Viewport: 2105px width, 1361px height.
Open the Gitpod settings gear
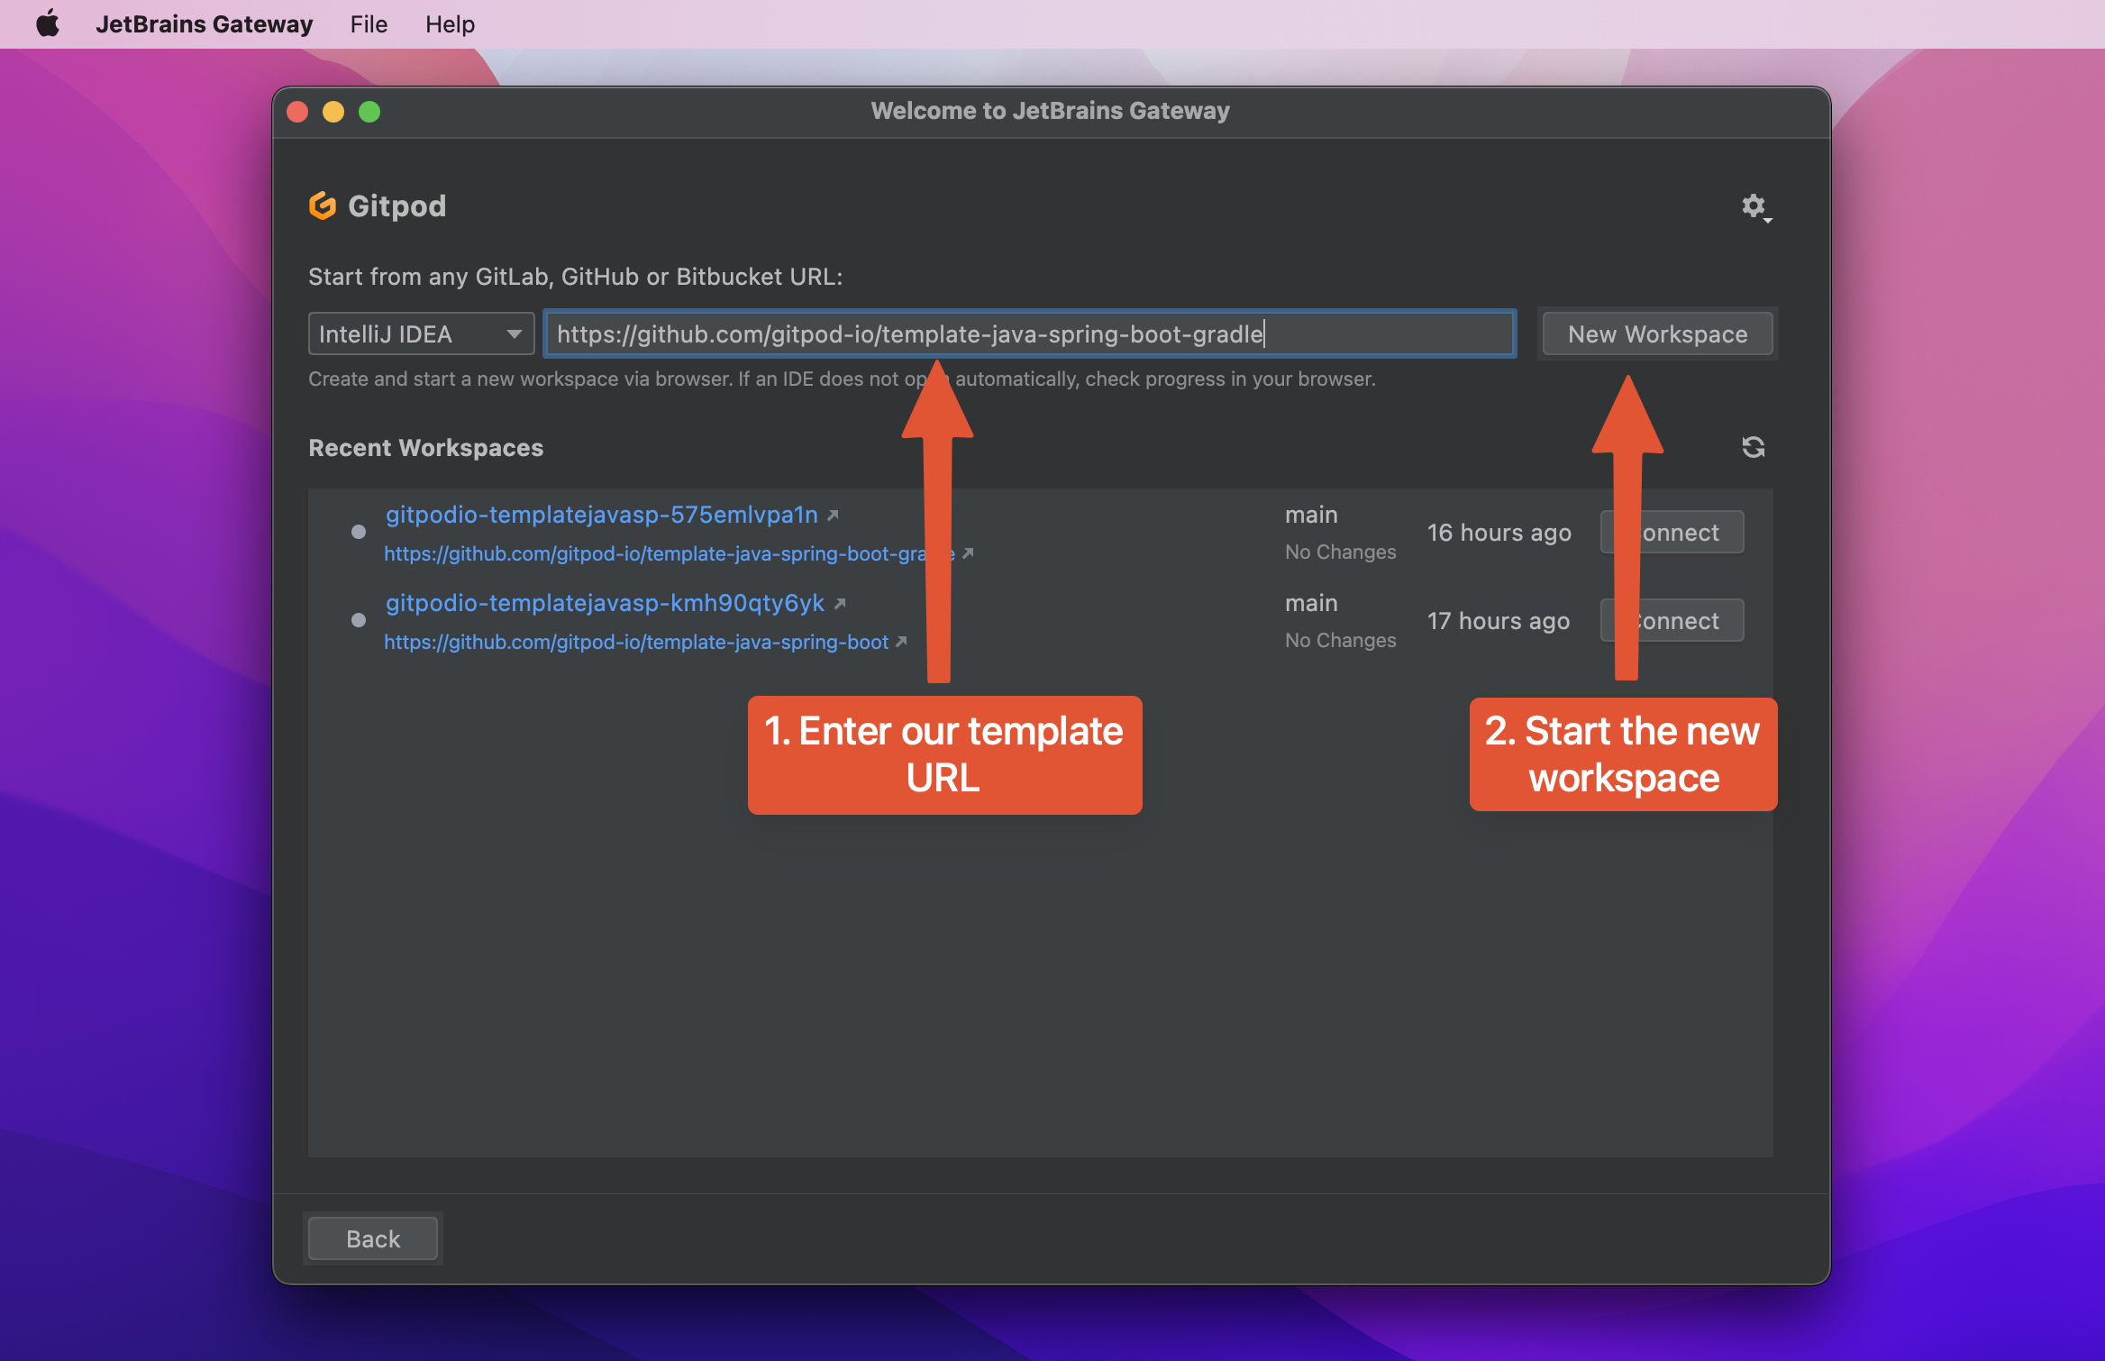pyautogui.click(x=1752, y=206)
